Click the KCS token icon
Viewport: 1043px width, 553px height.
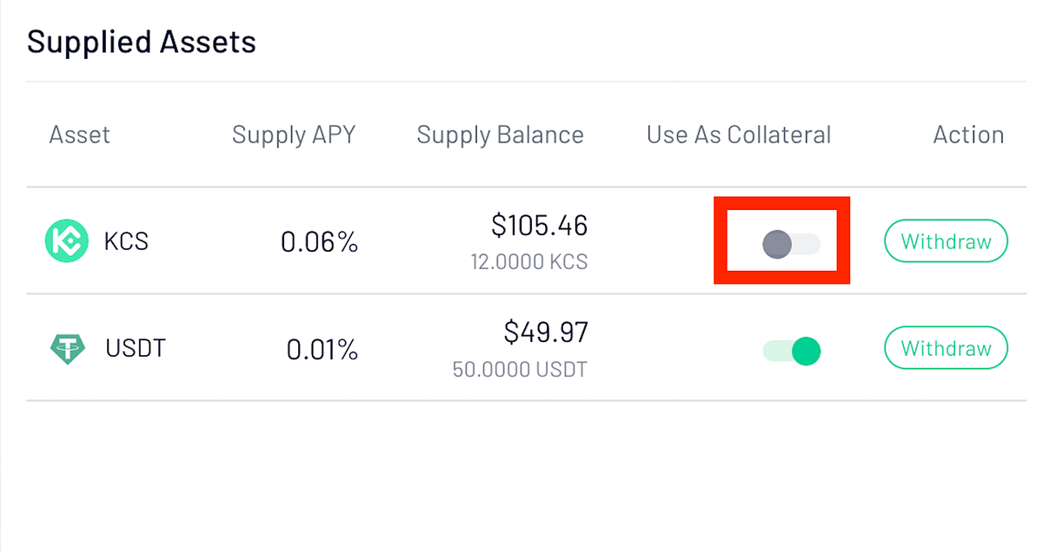(67, 241)
